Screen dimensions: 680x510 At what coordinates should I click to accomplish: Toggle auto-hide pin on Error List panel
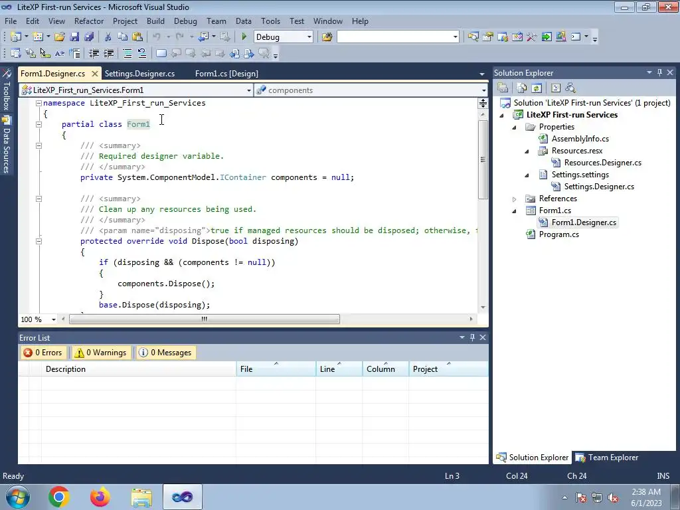472,337
